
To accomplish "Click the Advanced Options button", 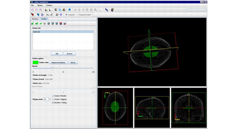I will click(x=58, y=63).
